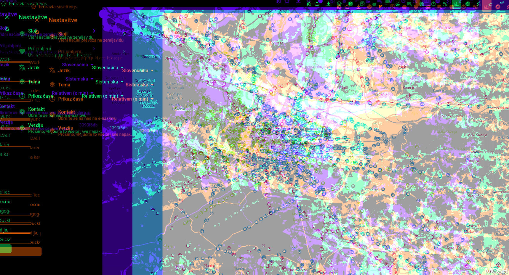Click the power button extension icon

pos(433,4)
